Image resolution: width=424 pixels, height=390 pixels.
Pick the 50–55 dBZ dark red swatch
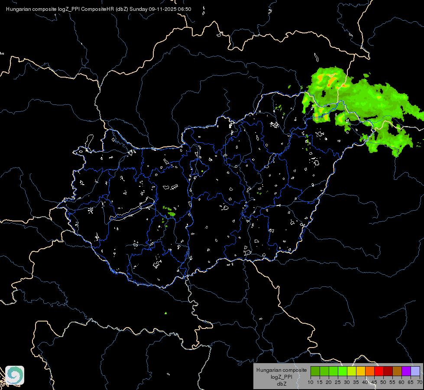tap(388, 371)
